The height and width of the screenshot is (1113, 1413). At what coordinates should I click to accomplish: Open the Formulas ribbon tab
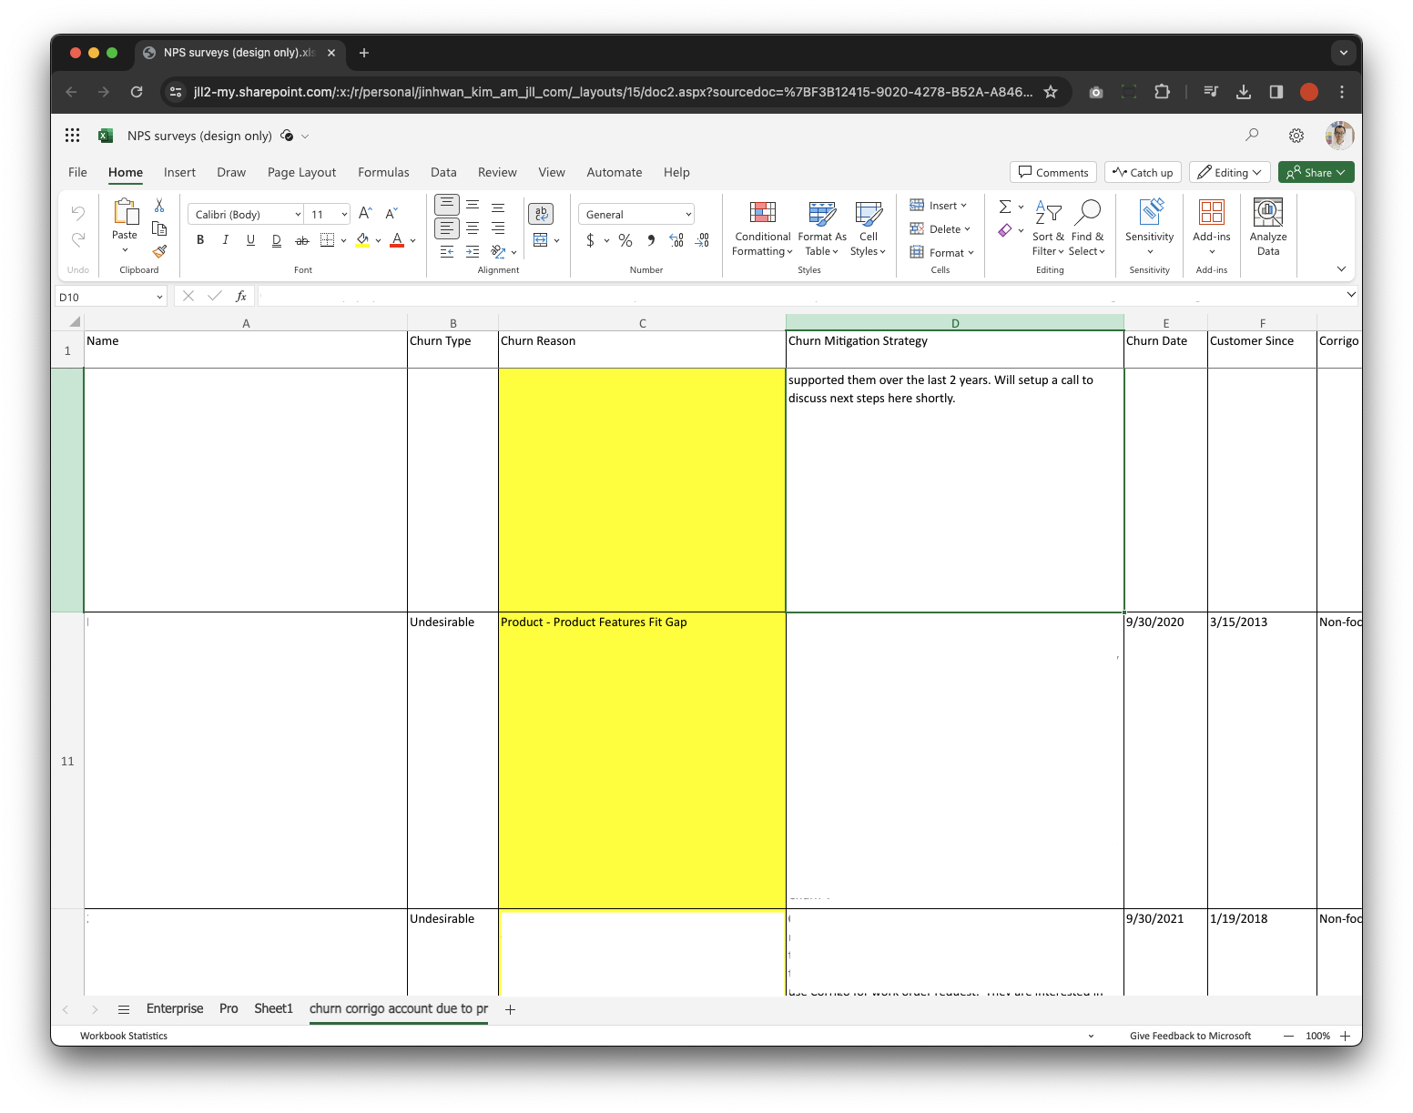[x=383, y=173]
